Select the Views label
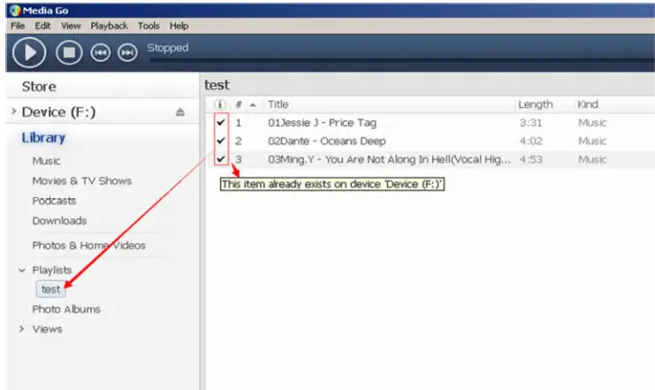 [47, 329]
